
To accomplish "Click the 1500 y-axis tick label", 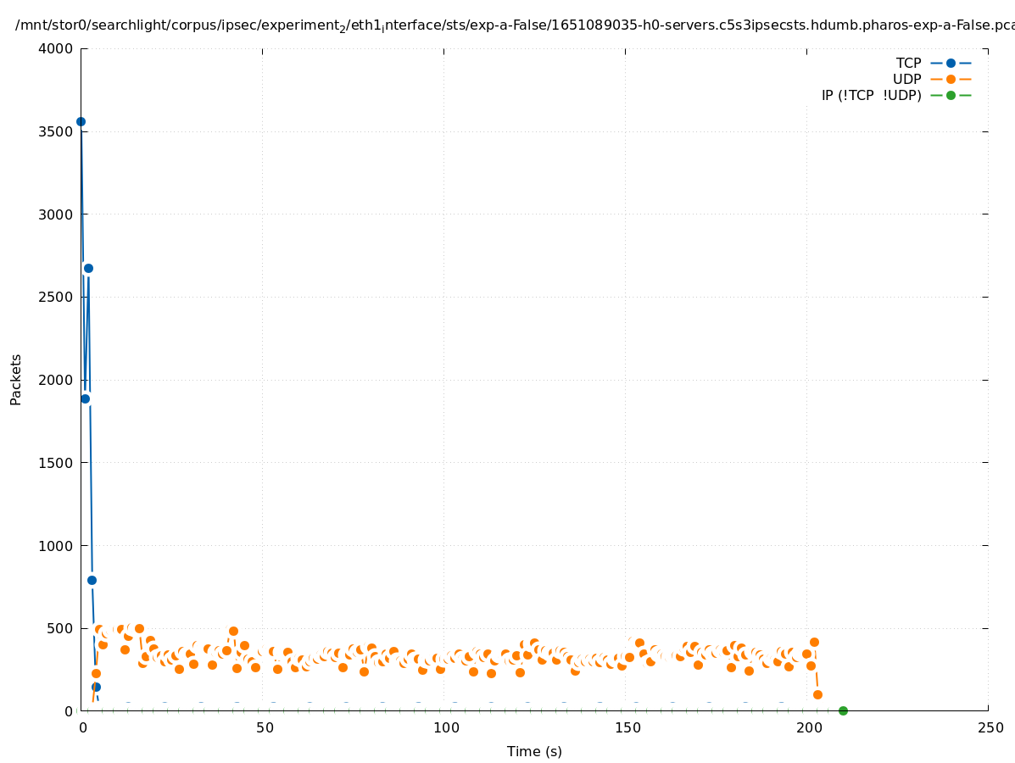I will tap(56, 463).
